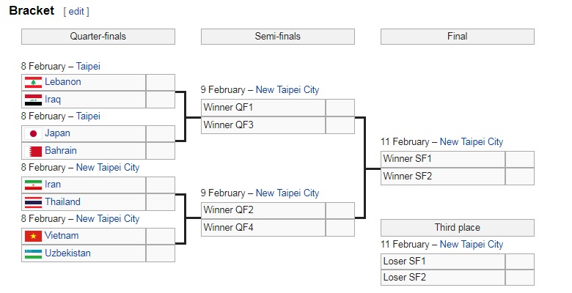Click the Japan flag icon
Viewport: 572px width, 293px height.
pyautogui.click(x=33, y=134)
